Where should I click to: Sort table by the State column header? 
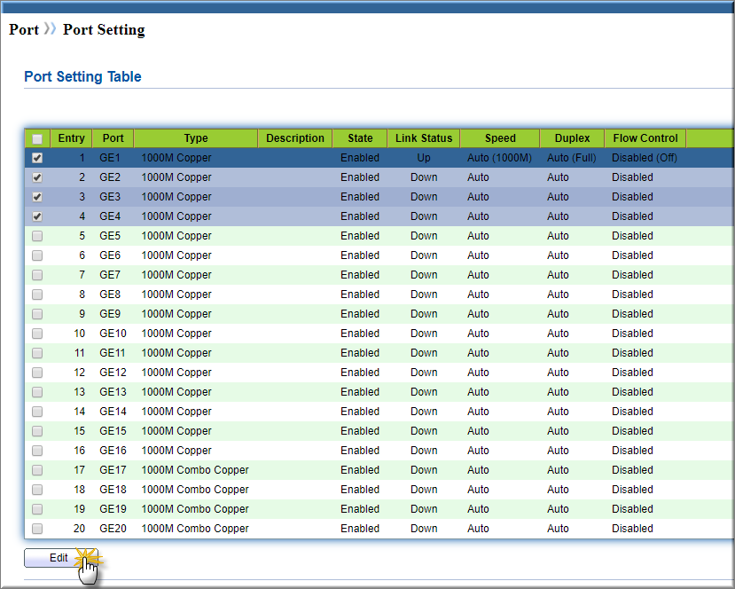pyautogui.click(x=360, y=138)
